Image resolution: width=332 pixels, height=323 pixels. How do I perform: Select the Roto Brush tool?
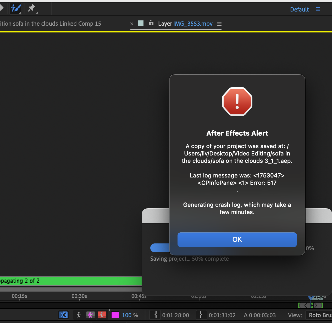click(15, 9)
